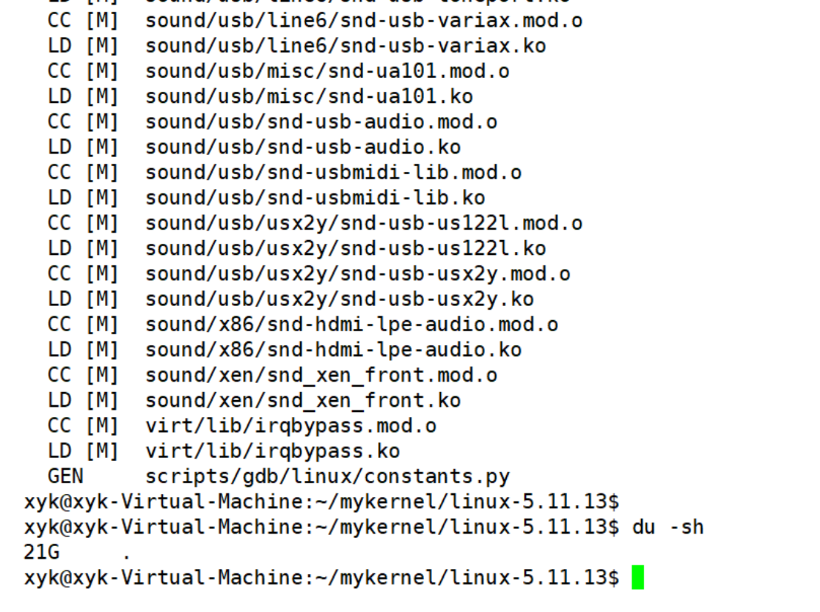Click the snd-usb-usx2y.mod.o path text
Image resolution: width=820 pixels, height=612 pixels.
tap(358, 274)
